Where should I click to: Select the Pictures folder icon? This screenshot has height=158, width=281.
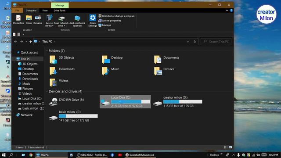(158, 71)
